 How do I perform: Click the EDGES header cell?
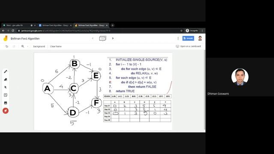[107, 96]
